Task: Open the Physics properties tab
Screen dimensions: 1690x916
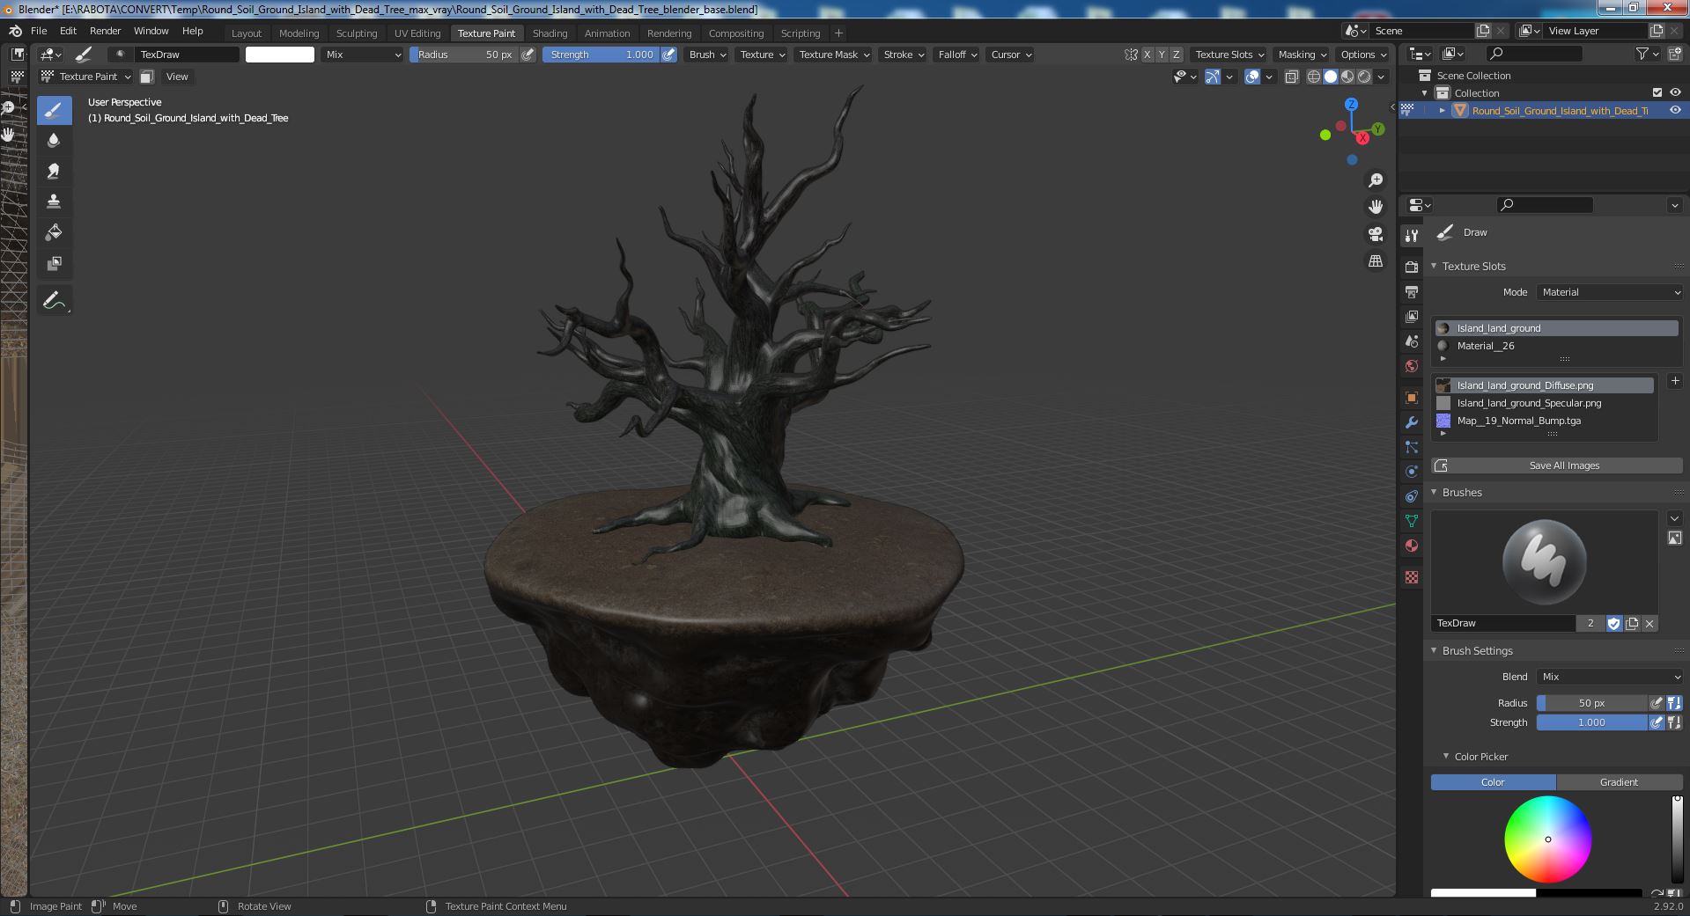Action: point(1412,472)
